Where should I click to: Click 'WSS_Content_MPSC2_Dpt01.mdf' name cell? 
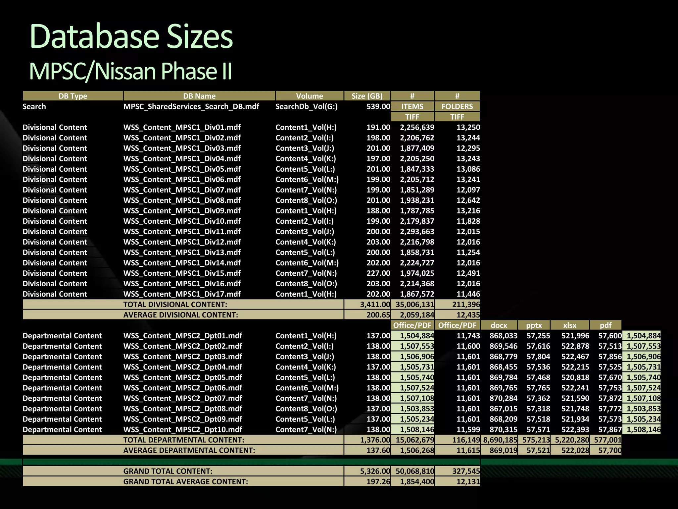coord(183,336)
